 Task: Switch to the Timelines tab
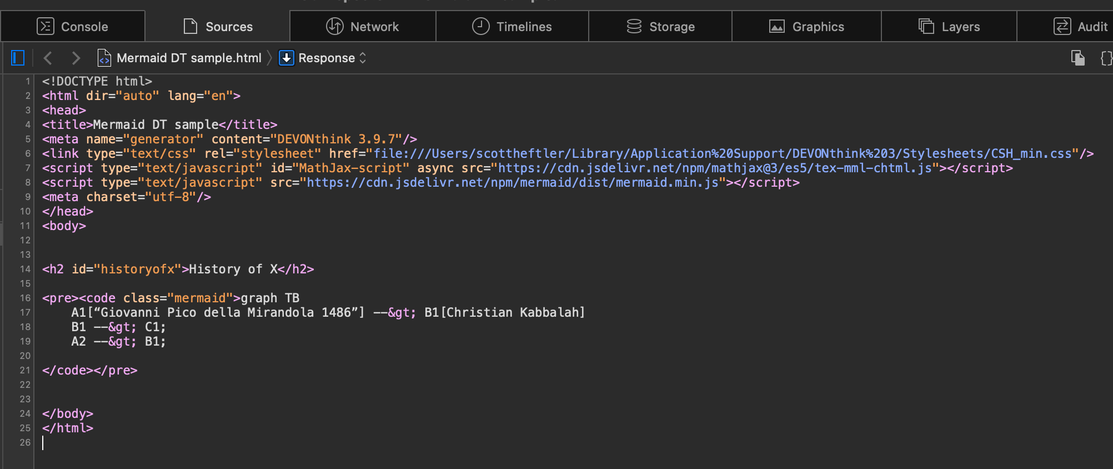[x=512, y=26]
